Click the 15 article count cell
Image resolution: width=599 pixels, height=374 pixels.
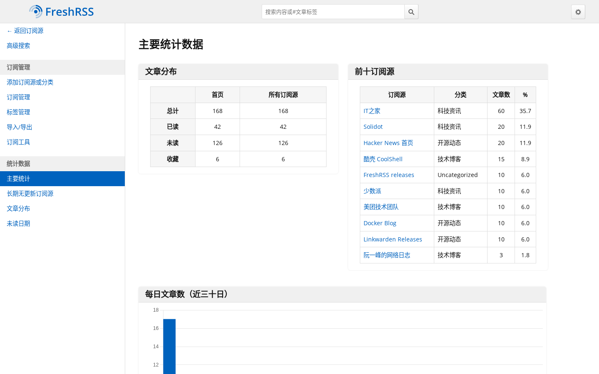coord(501,159)
